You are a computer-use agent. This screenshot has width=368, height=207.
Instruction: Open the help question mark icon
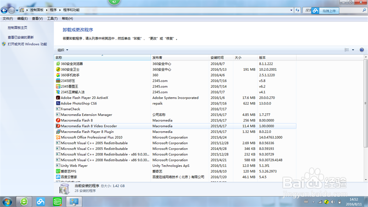(x=362, y=50)
